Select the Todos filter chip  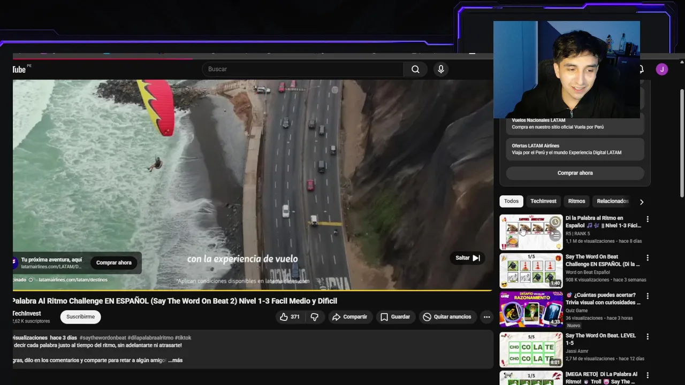click(511, 201)
